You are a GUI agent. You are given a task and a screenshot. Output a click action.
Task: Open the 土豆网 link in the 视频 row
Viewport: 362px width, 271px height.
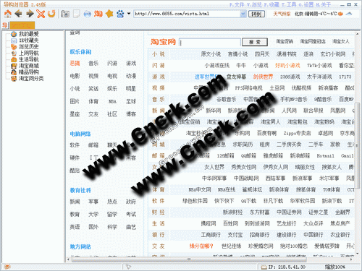277,88
